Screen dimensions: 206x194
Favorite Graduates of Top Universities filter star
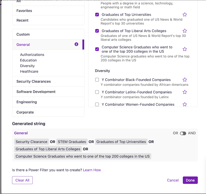point(185,15)
